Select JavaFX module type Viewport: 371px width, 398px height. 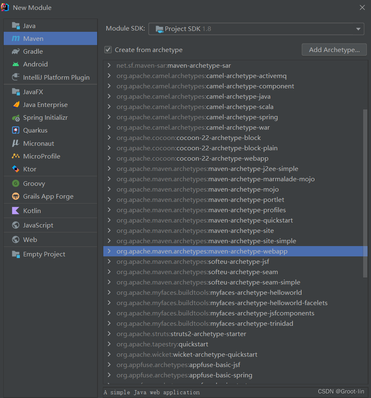click(x=50, y=92)
